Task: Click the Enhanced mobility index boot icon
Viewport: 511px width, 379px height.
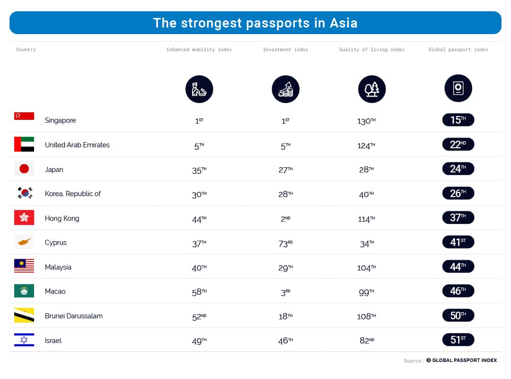Action: point(199,89)
